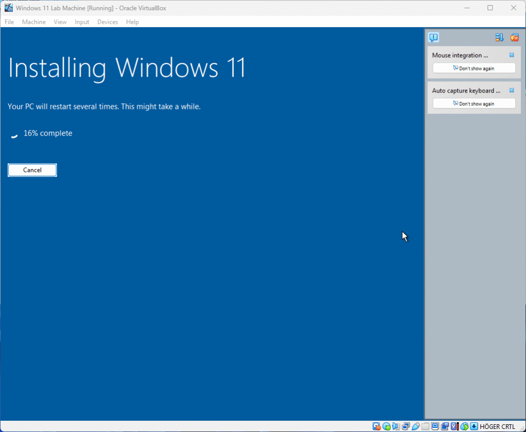526x432 pixels.
Task: Click the restart several times message
Action: [104, 107]
